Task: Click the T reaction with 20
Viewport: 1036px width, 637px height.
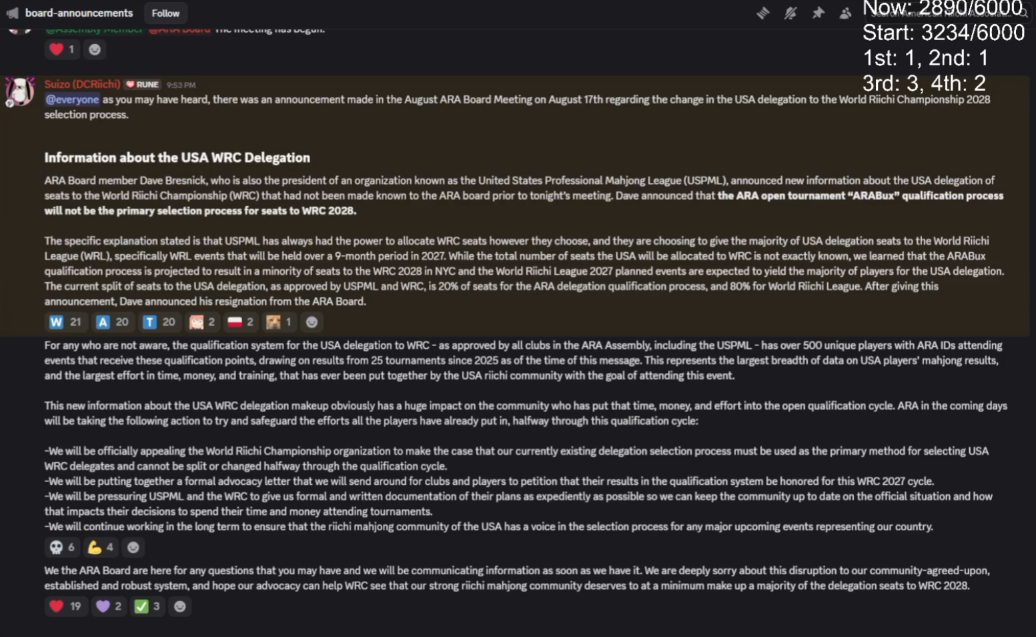Action: click(159, 322)
